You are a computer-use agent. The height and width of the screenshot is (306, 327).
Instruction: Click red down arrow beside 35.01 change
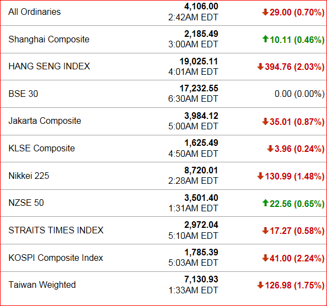click(x=265, y=122)
